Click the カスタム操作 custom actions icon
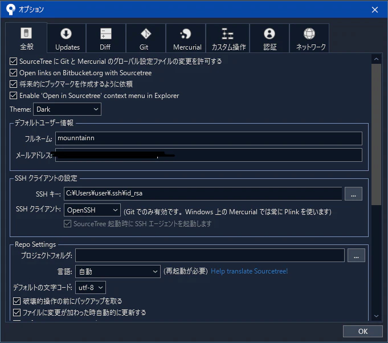 click(x=228, y=34)
